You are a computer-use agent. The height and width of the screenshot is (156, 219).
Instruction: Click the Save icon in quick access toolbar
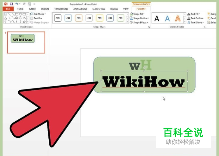click(11, 4)
